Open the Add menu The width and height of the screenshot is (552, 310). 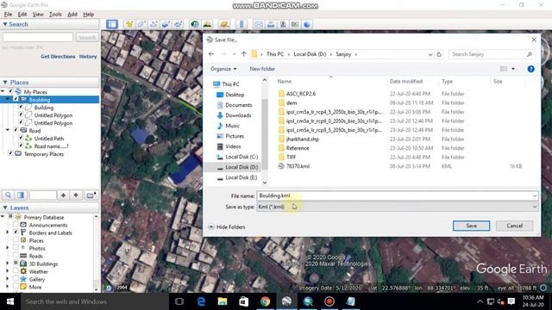pyautogui.click(x=72, y=15)
